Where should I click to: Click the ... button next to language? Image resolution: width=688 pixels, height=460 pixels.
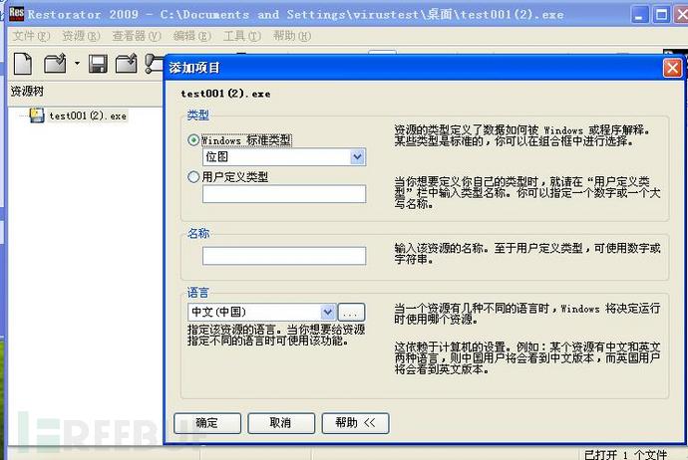pos(351,313)
